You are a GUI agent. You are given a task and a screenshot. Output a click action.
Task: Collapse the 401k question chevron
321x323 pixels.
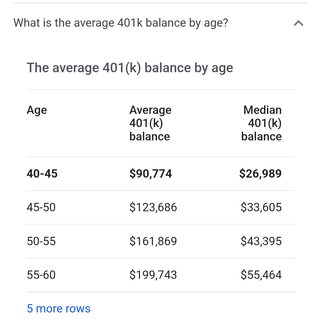pyautogui.click(x=298, y=23)
